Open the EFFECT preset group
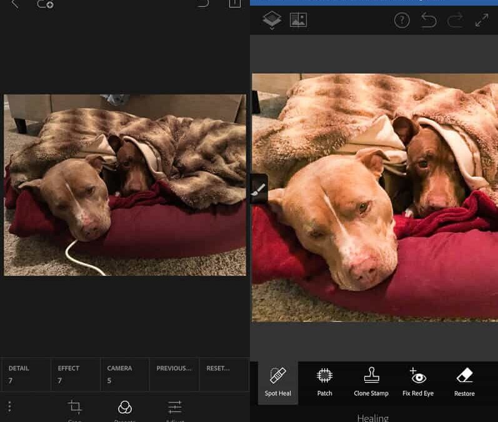The width and height of the screenshot is (498, 422). point(76,374)
